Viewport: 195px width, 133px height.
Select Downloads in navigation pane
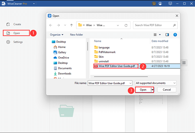[63, 74]
